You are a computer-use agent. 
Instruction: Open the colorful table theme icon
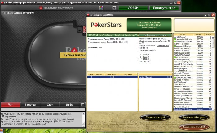[x=101, y=8]
